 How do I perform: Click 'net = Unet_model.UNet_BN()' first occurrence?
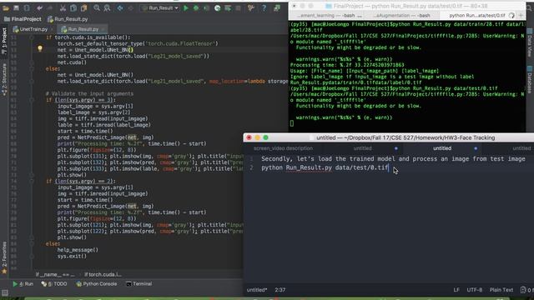95,50
